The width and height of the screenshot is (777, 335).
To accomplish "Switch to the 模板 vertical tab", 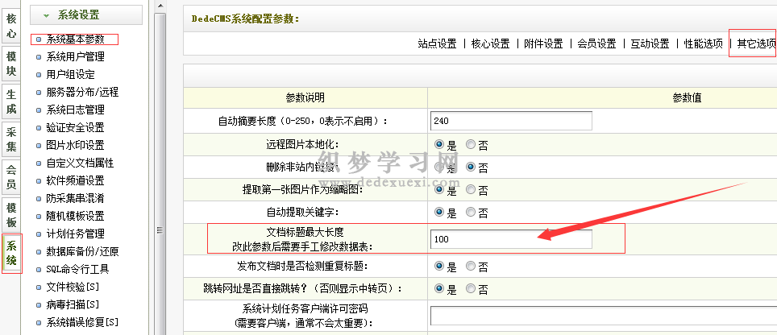I will (11, 214).
